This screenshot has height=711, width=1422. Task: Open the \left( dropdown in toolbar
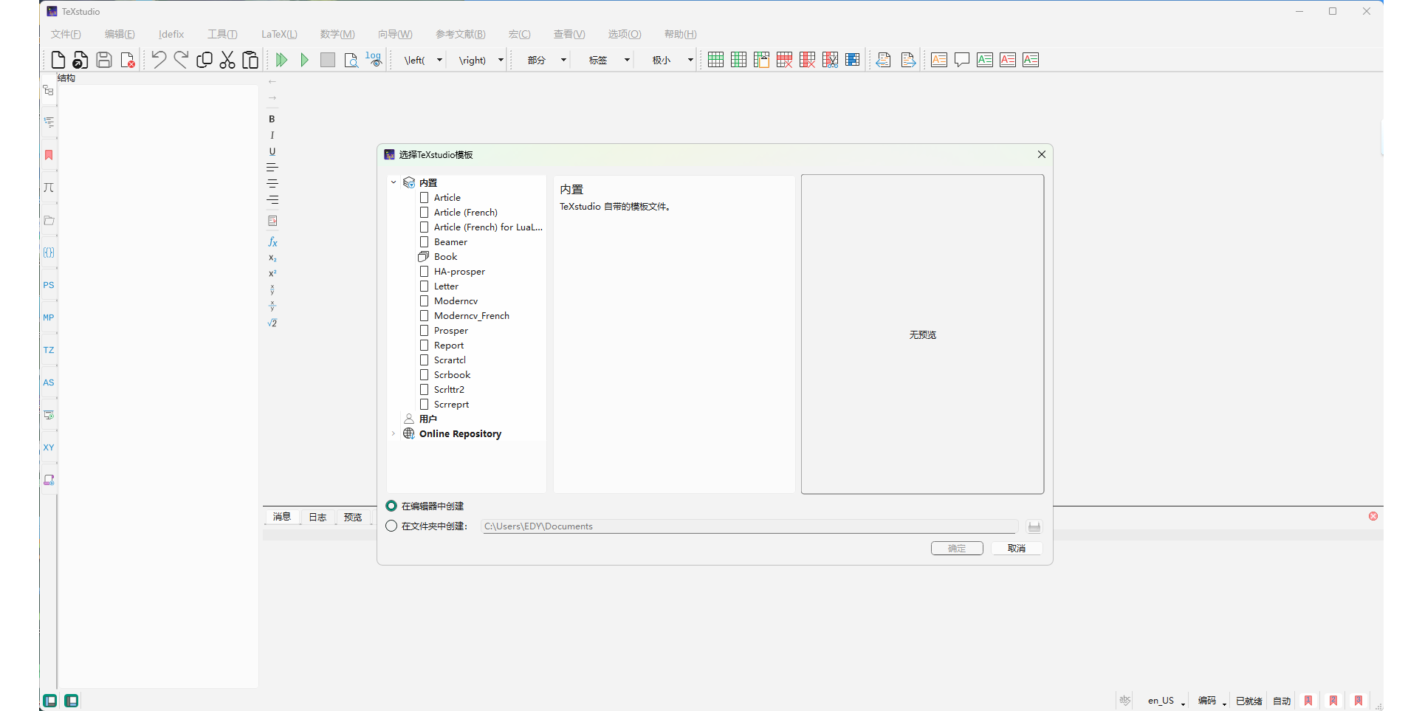pos(439,60)
